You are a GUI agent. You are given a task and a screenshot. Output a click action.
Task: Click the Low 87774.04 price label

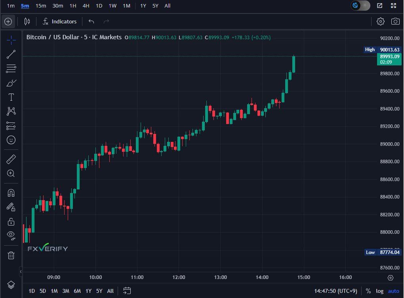(x=383, y=252)
